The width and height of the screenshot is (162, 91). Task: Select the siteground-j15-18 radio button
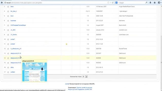pyautogui.click(x=8, y=53)
